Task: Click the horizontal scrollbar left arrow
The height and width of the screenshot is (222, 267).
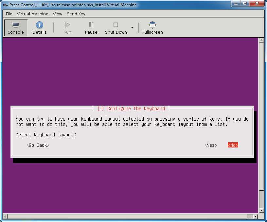Action: pyautogui.click(x=5, y=216)
